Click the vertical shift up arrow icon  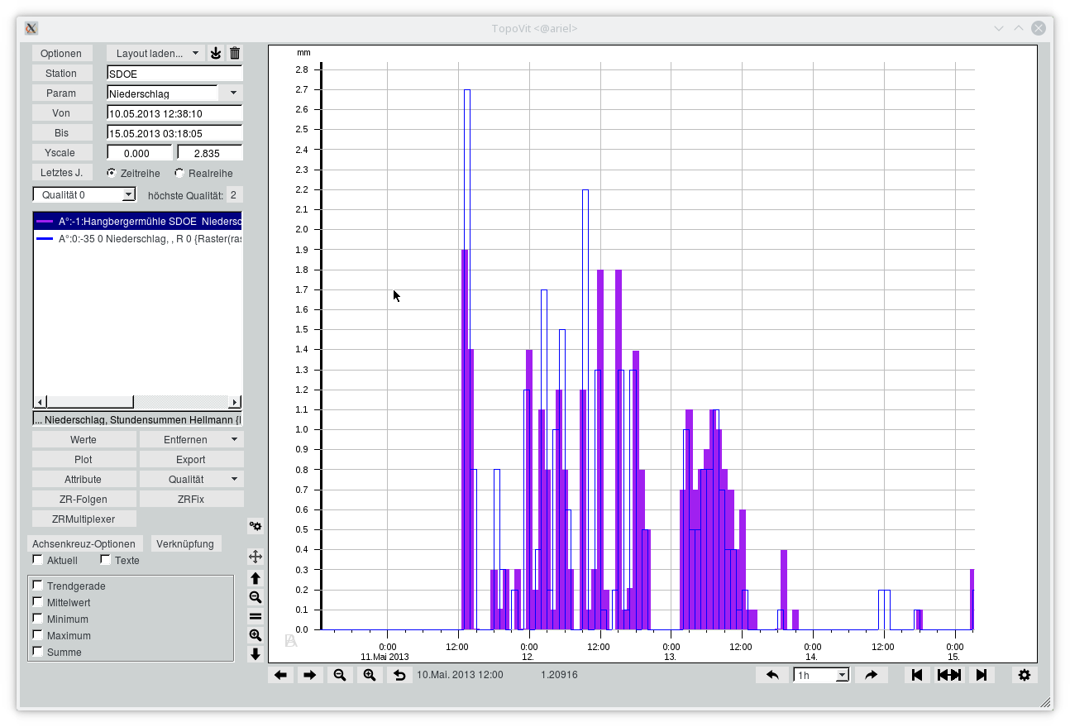click(x=256, y=578)
